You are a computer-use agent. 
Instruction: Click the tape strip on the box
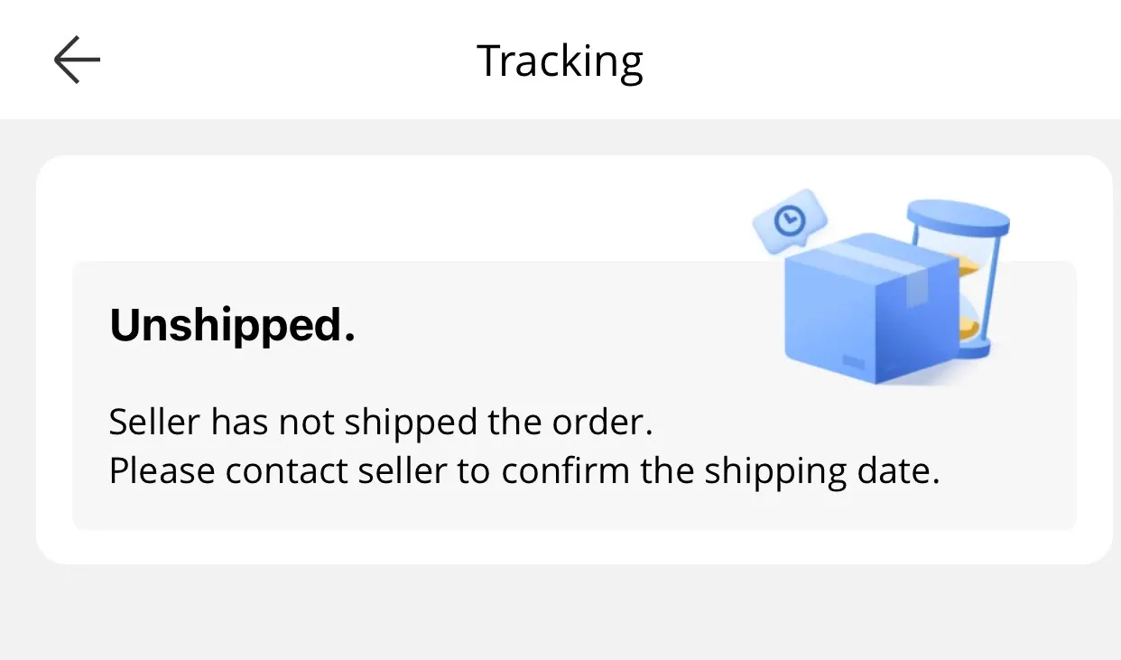915,288
